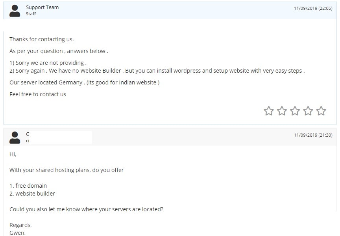Select the 11/09/2019 (22:05) timestamp
Viewport: 340px width, 236px height.
[x=313, y=8]
